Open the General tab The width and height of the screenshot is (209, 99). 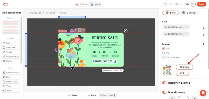189,13
